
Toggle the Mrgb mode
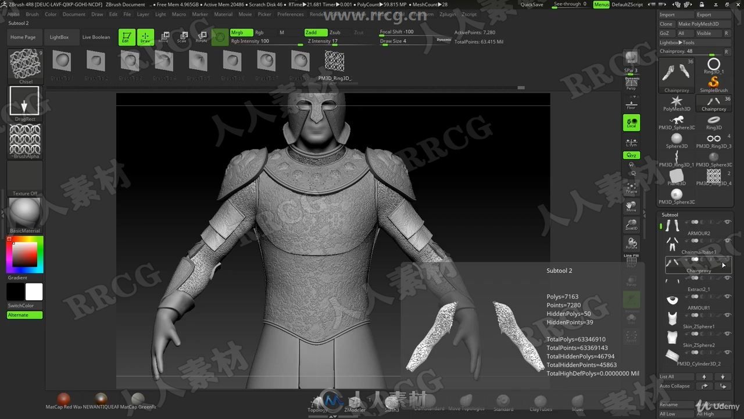tap(241, 33)
